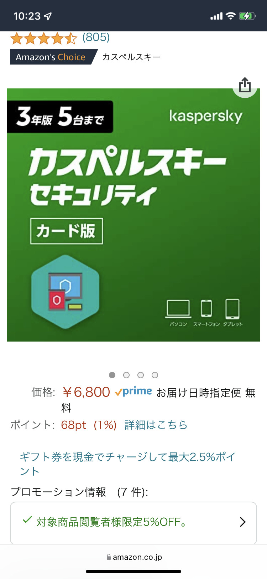Tap the Prime logo next to price
The width and height of the screenshot is (267, 579).
pyautogui.click(x=133, y=392)
